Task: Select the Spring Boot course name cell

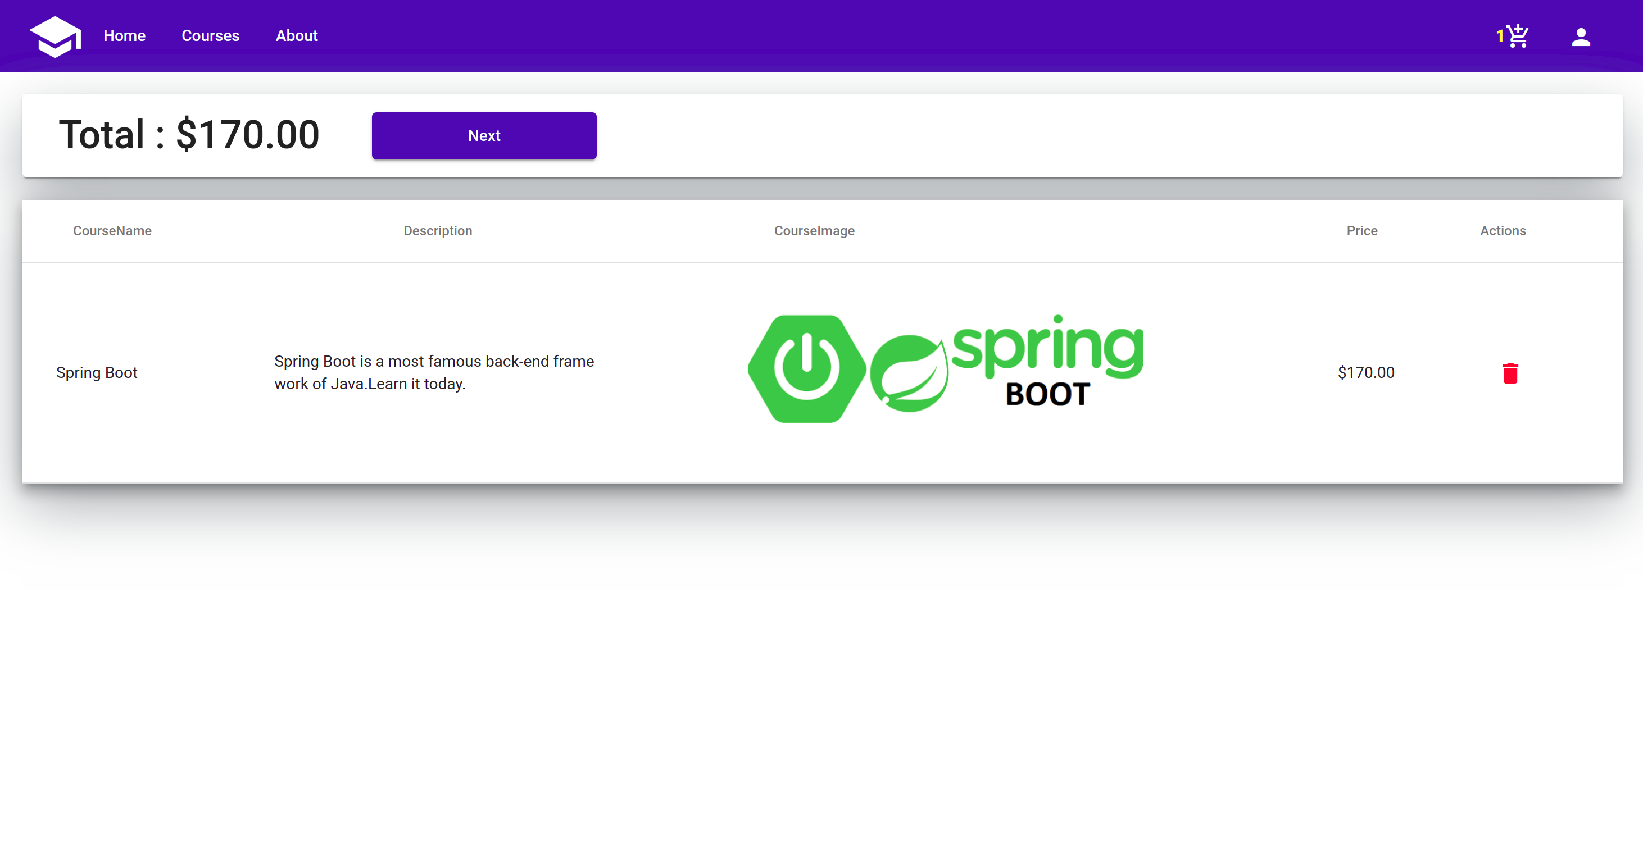Action: [x=97, y=372]
